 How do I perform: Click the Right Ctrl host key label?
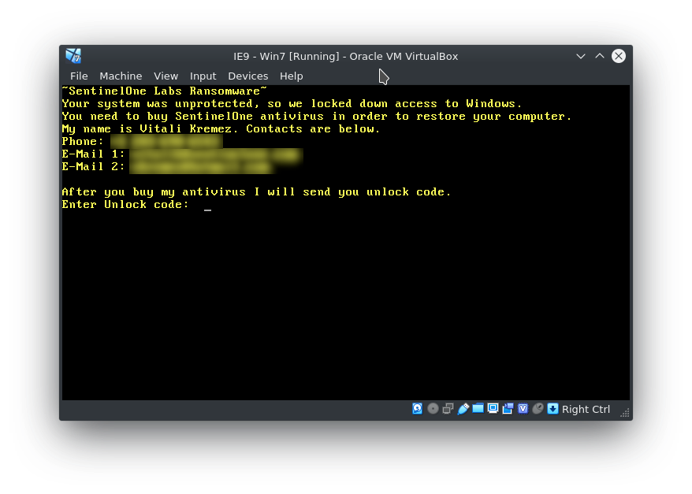586,410
